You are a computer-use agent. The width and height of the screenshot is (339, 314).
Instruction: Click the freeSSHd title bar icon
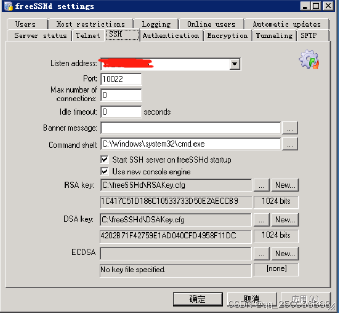click(x=9, y=6)
